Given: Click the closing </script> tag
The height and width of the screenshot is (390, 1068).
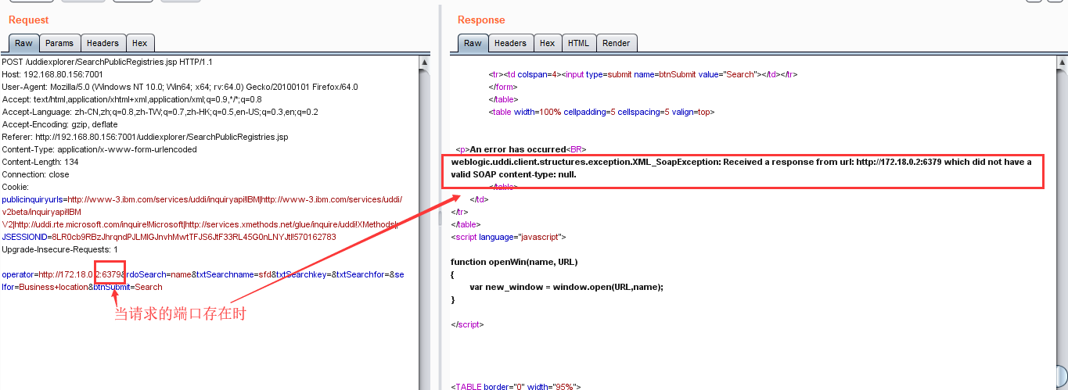Looking at the screenshot, I should (468, 324).
